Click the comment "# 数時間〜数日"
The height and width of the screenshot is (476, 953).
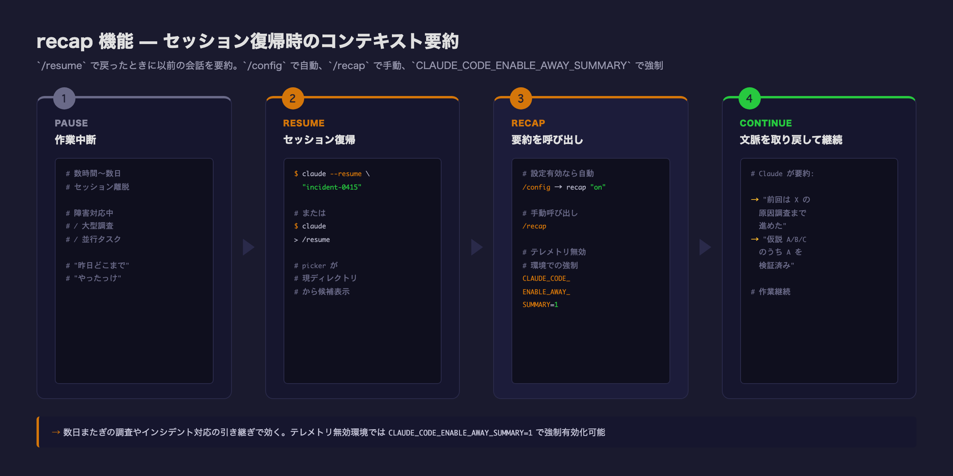(x=93, y=173)
